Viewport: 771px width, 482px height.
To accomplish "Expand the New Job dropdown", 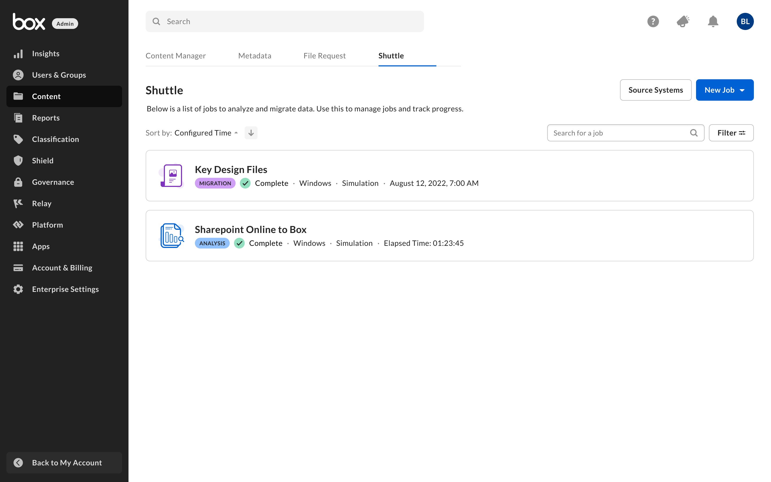I will pos(725,90).
